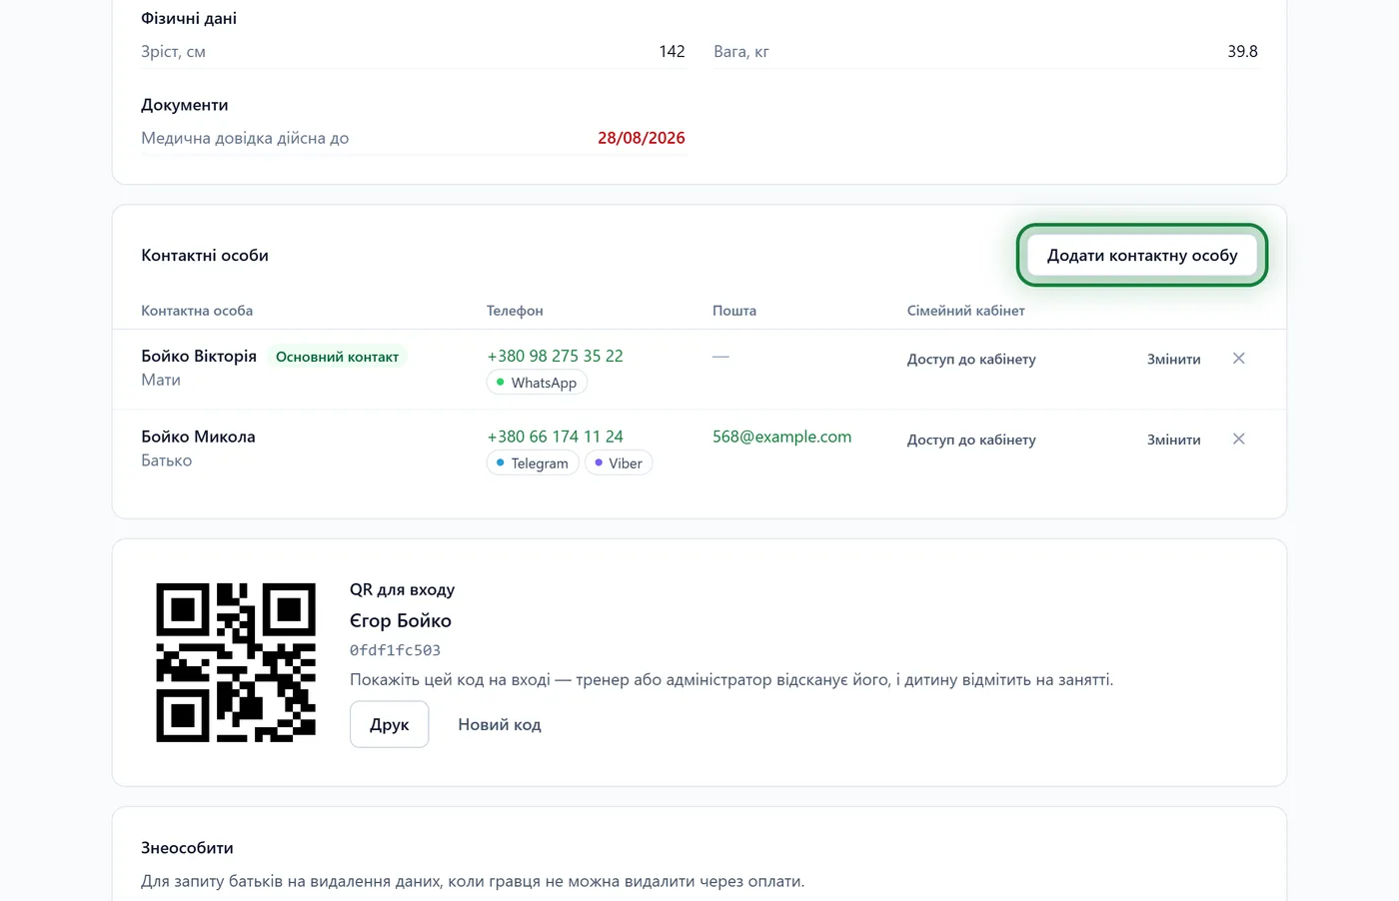Screen dimensions: 1399x901
Task: Click medical certificate date 28/08/2026
Action: (642, 138)
